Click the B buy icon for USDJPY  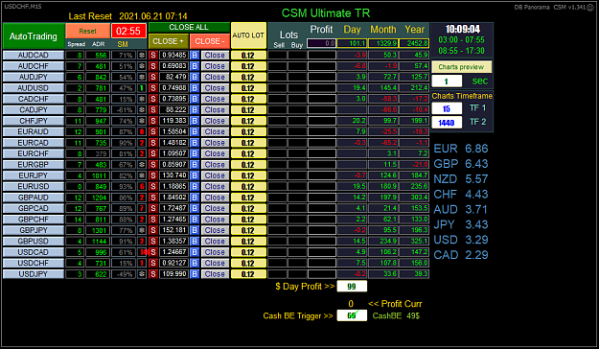(195, 274)
